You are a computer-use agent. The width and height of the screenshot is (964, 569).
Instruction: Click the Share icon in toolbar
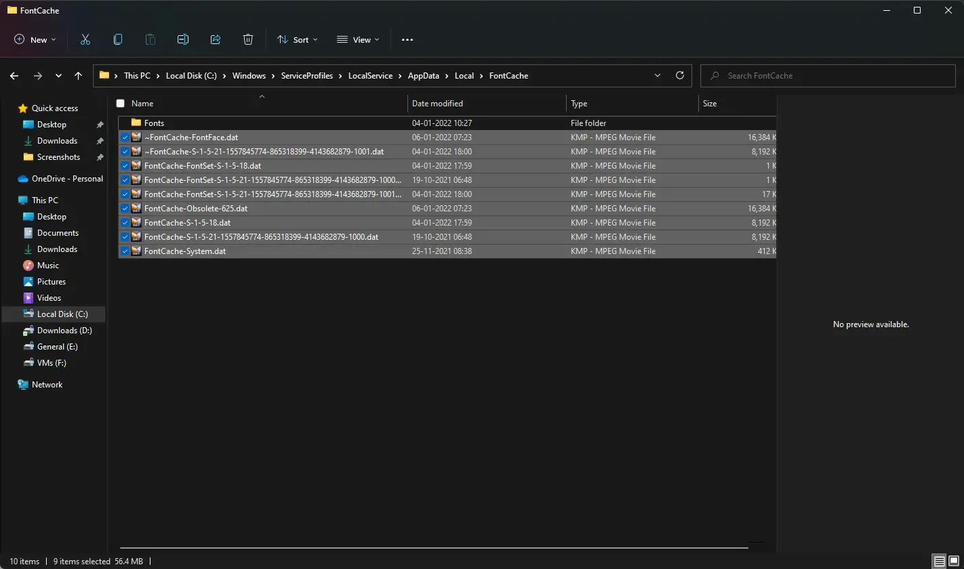216,40
